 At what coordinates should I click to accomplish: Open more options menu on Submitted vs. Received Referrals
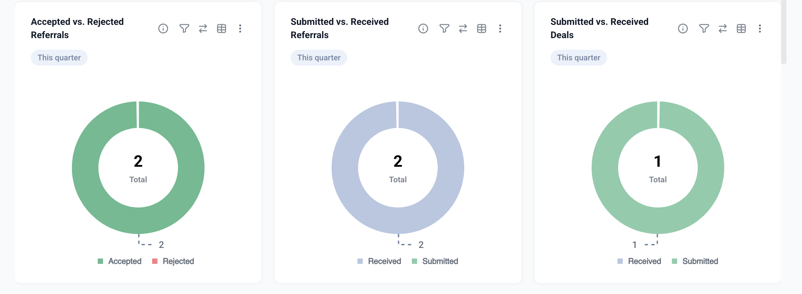(x=500, y=29)
